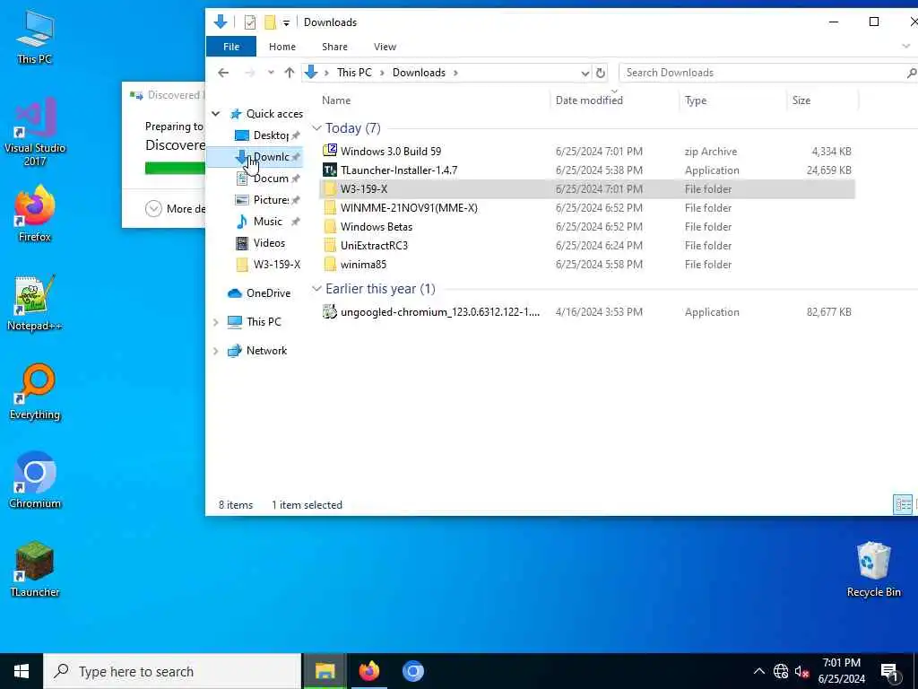Viewport: 918px width, 689px height.
Task: Select the Firefox desktop shortcut
Action: click(x=35, y=214)
